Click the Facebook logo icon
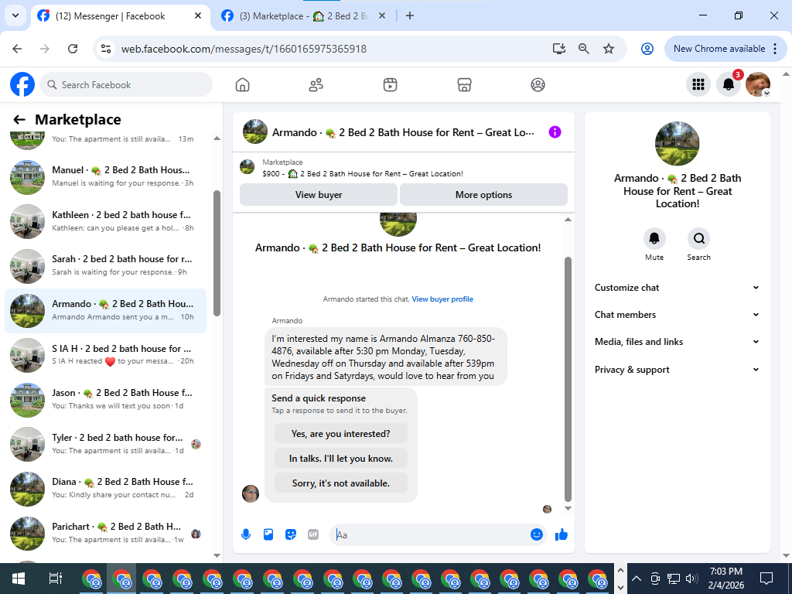 [22, 84]
